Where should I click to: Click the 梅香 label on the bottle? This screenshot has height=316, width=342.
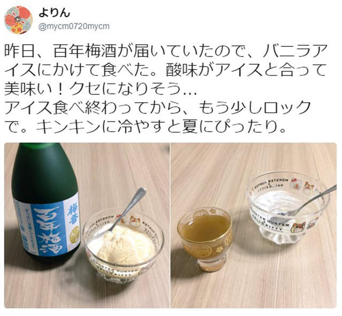pos(71,211)
